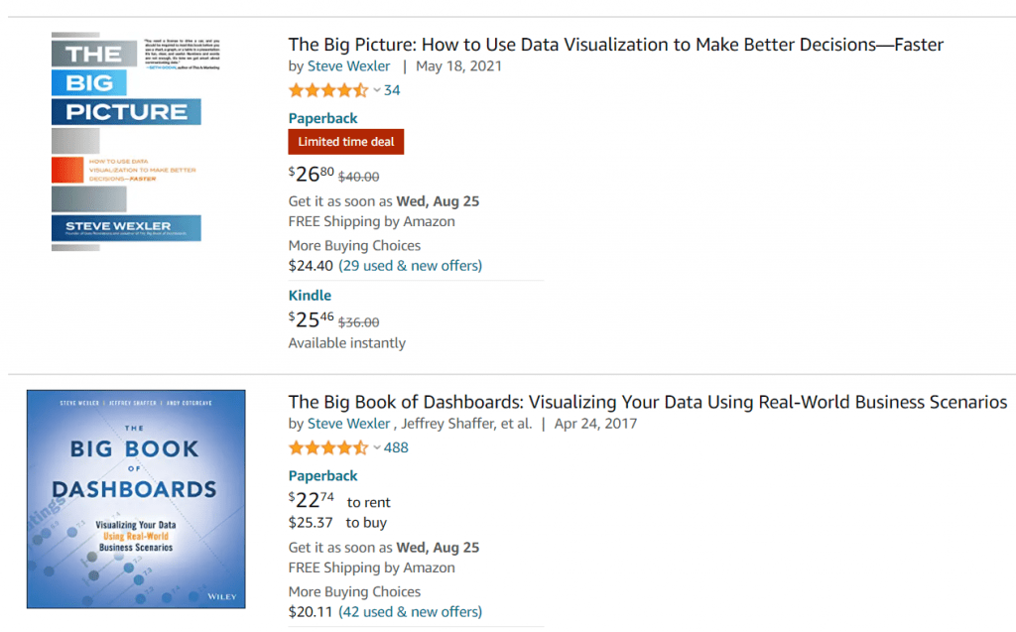Screen dimensions: 1016x632
Task: Open the 488 customer reviews
Action: point(396,447)
